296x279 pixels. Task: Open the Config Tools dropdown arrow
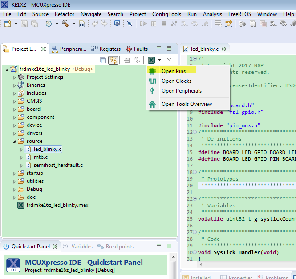click(159, 60)
